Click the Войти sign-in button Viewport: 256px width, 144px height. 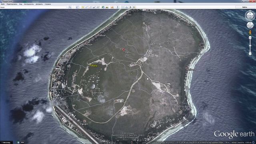244,7
